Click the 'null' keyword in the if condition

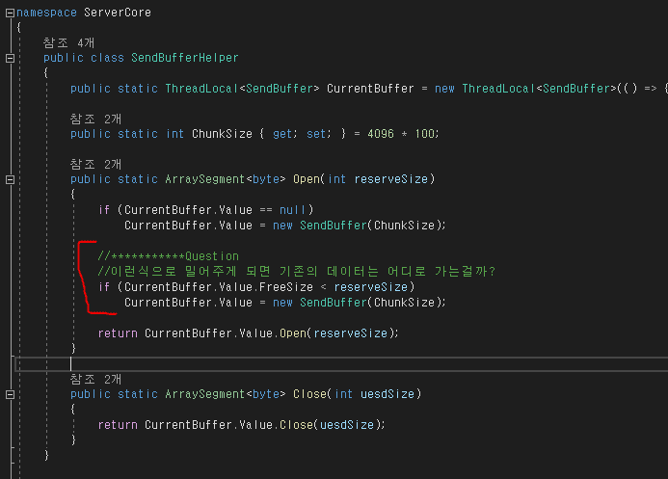(293, 210)
